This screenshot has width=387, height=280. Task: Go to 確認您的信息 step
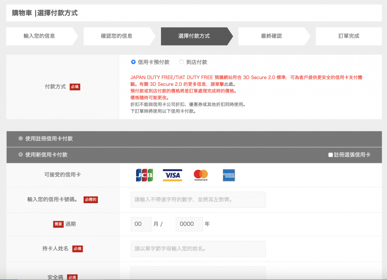point(116,36)
